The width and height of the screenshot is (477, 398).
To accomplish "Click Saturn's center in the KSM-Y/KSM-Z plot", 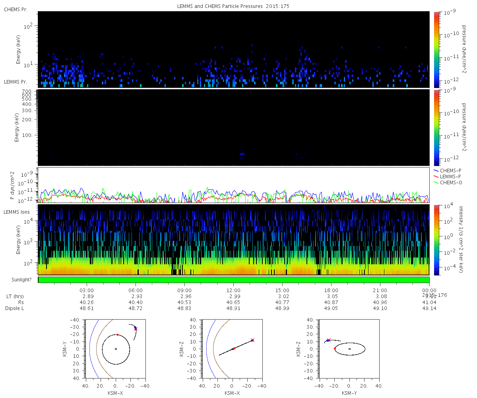I will [349, 349].
